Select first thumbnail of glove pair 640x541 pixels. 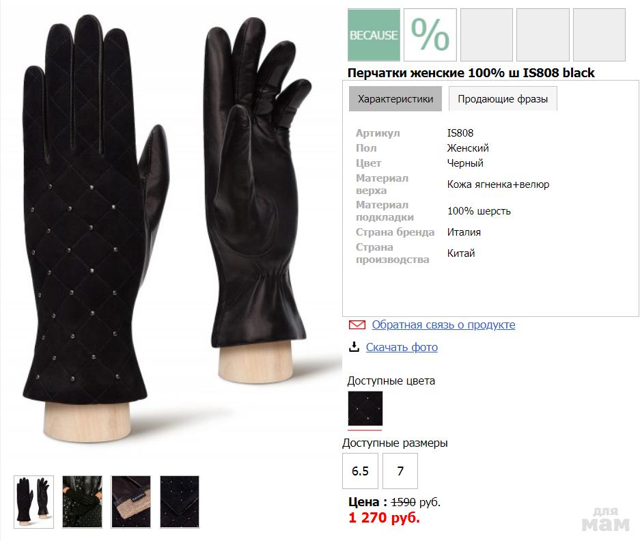(x=33, y=502)
